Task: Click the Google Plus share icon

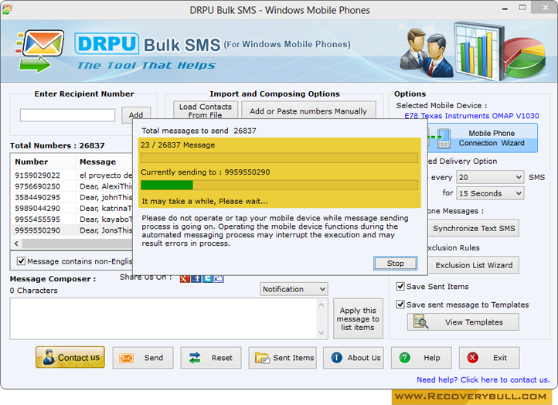Action: click(185, 279)
